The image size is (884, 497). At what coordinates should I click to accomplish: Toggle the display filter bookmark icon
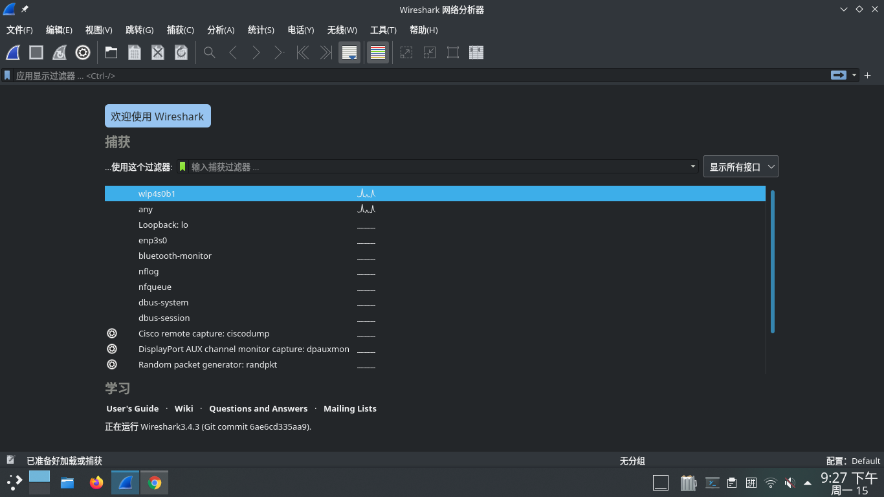point(7,75)
